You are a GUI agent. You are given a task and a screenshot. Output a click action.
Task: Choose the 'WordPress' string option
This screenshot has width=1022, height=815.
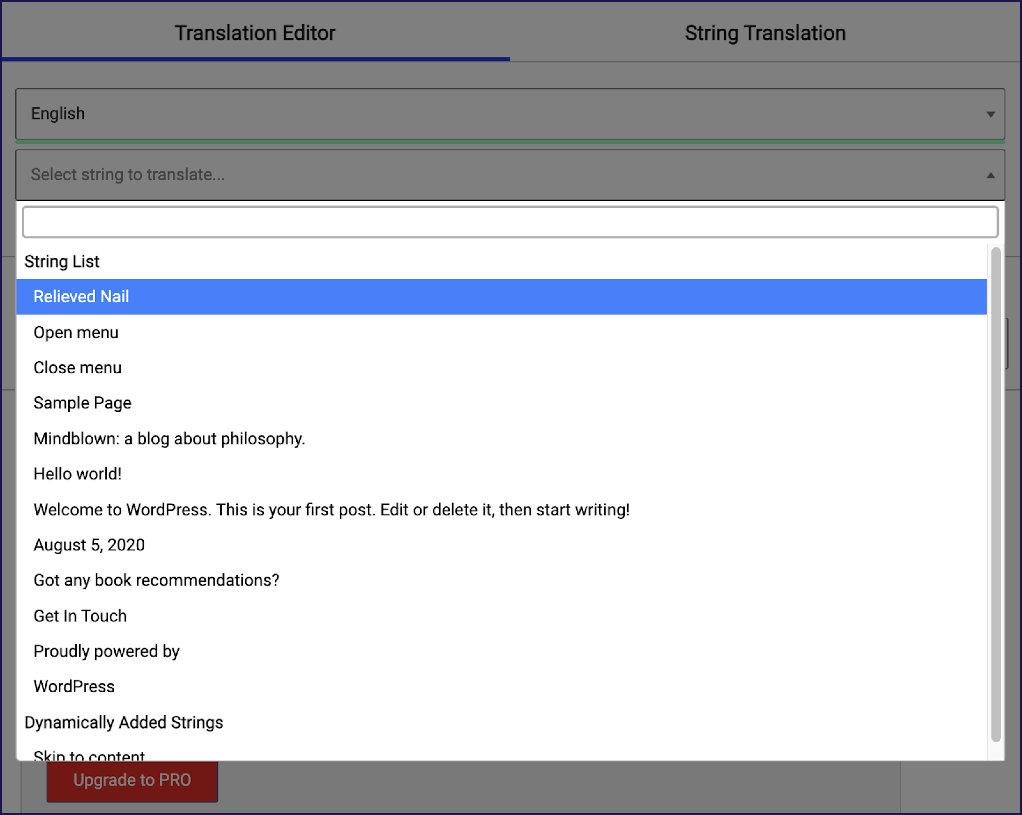pos(501,687)
